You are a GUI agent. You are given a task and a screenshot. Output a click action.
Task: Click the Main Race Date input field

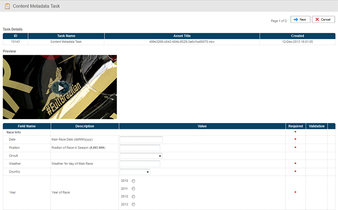coord(141,139)
